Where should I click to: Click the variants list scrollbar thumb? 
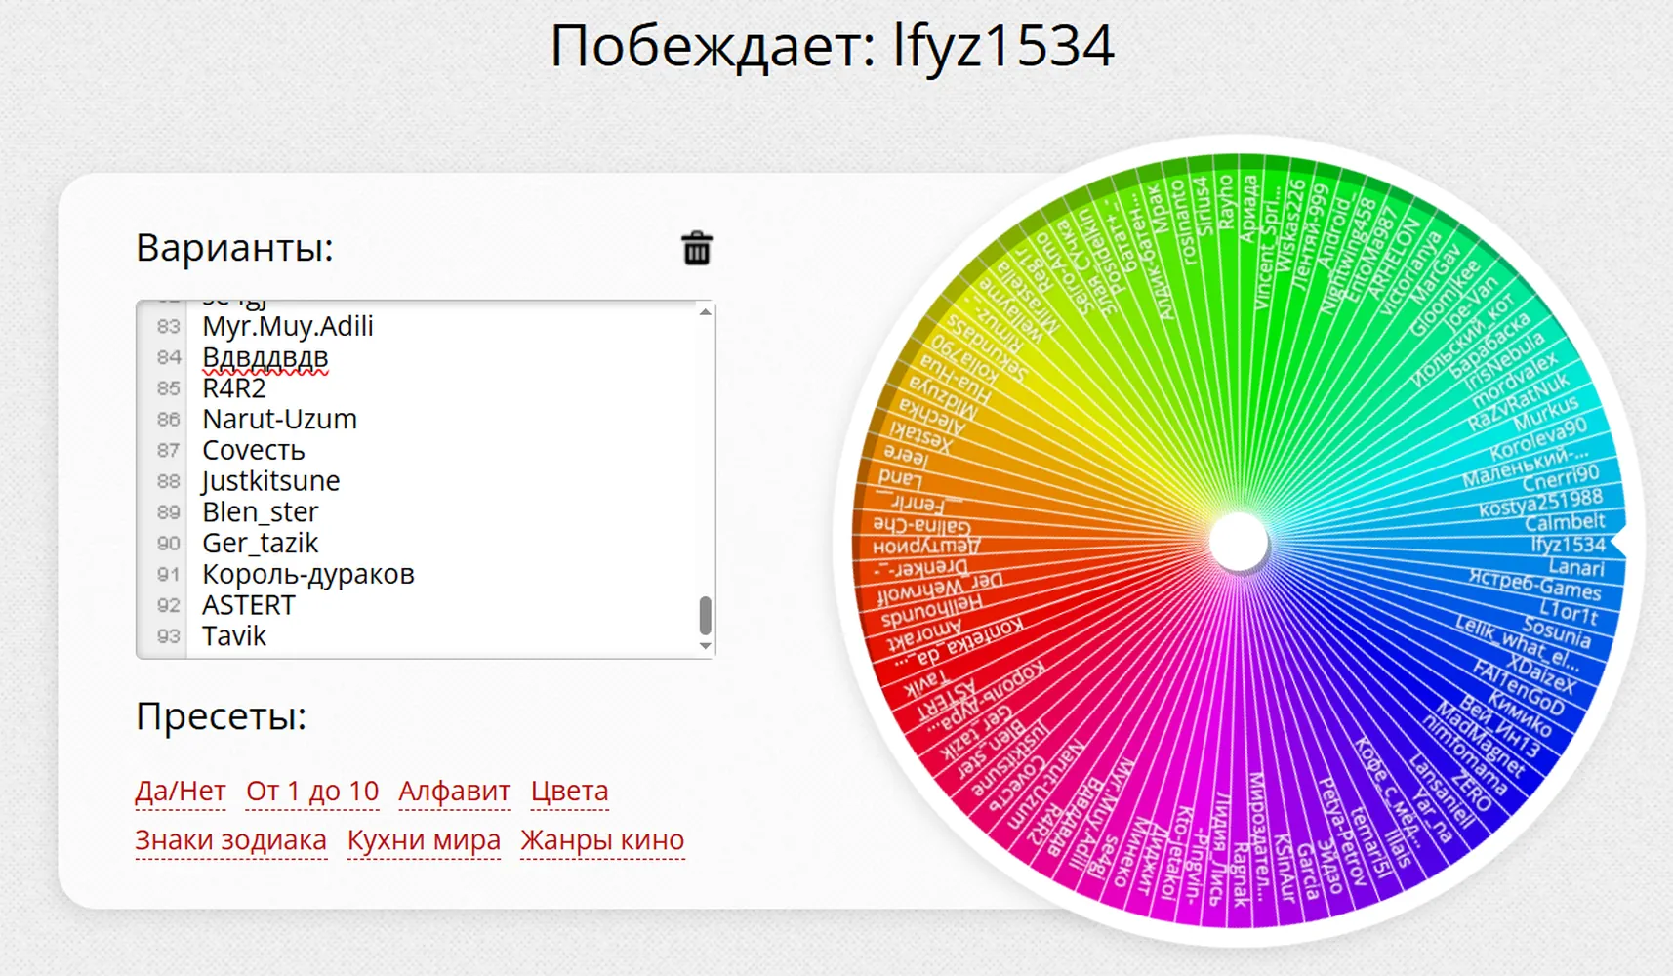(705, 616)
